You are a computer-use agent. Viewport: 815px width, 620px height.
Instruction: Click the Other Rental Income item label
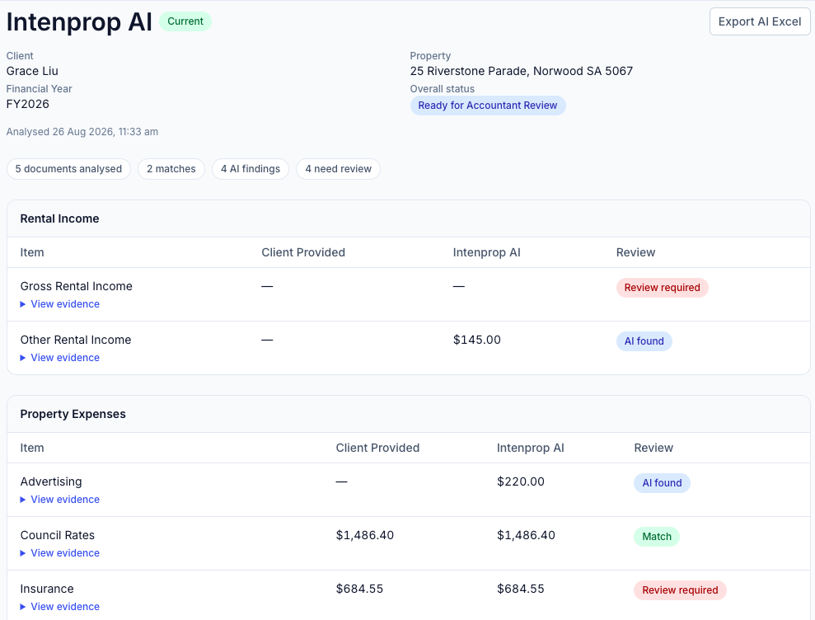(x=76, y=341)
